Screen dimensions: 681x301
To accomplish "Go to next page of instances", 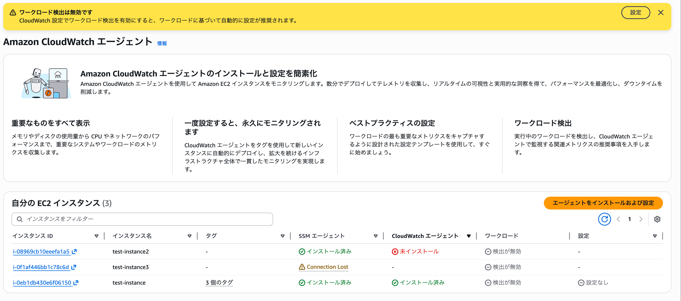I will (x=641, y=219).
